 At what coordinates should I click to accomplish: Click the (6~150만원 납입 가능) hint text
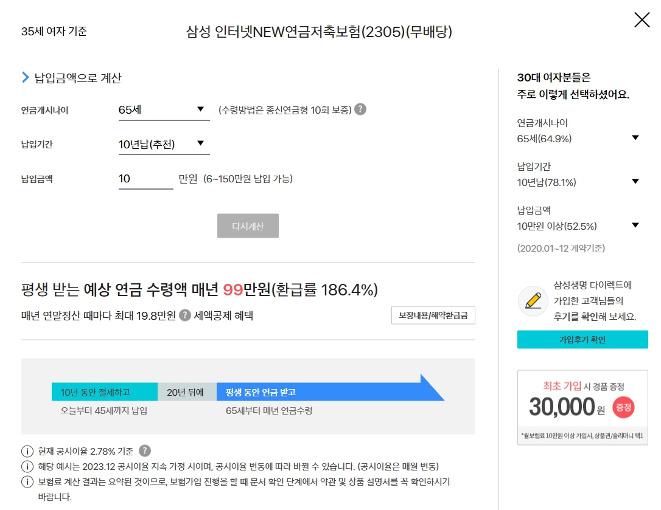coord(248,179)
